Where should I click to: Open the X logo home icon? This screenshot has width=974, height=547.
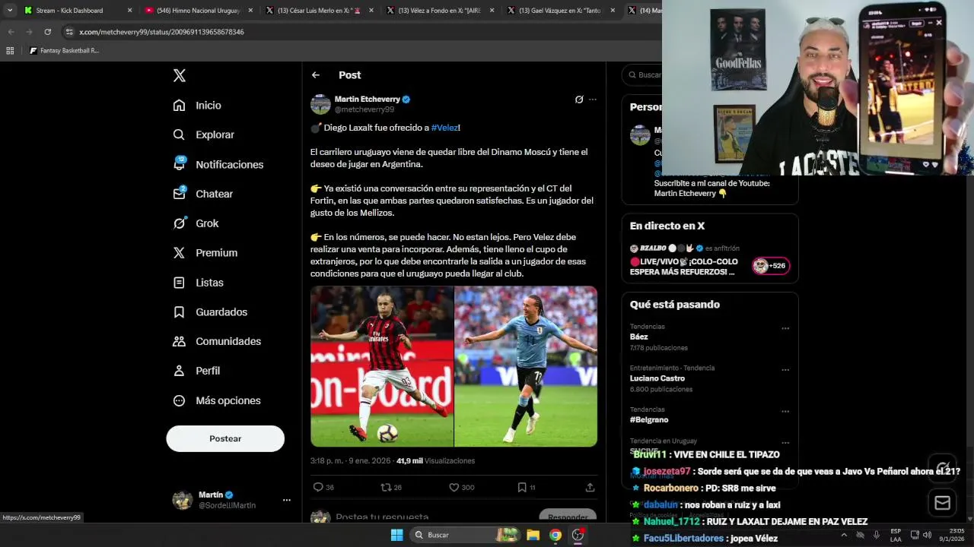point(179,75)
